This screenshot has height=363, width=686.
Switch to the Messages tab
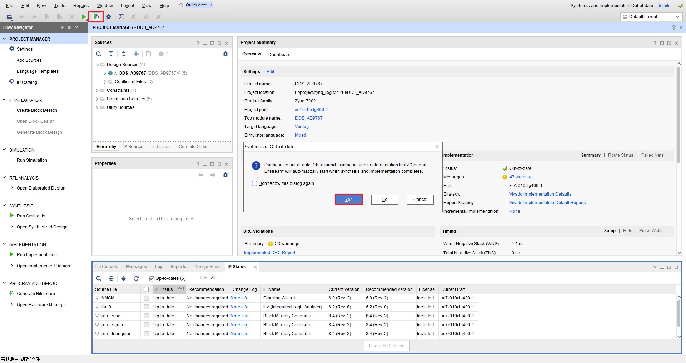click(x=136, y=267)
